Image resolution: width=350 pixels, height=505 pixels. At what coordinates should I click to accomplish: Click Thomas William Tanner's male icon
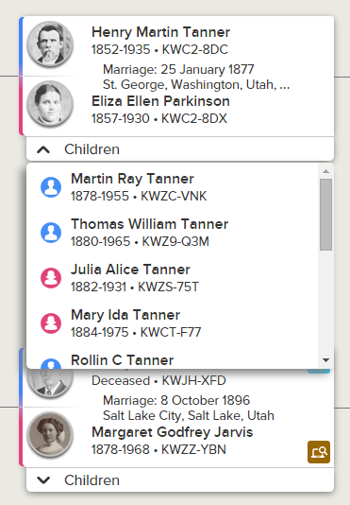click(51, 233)
